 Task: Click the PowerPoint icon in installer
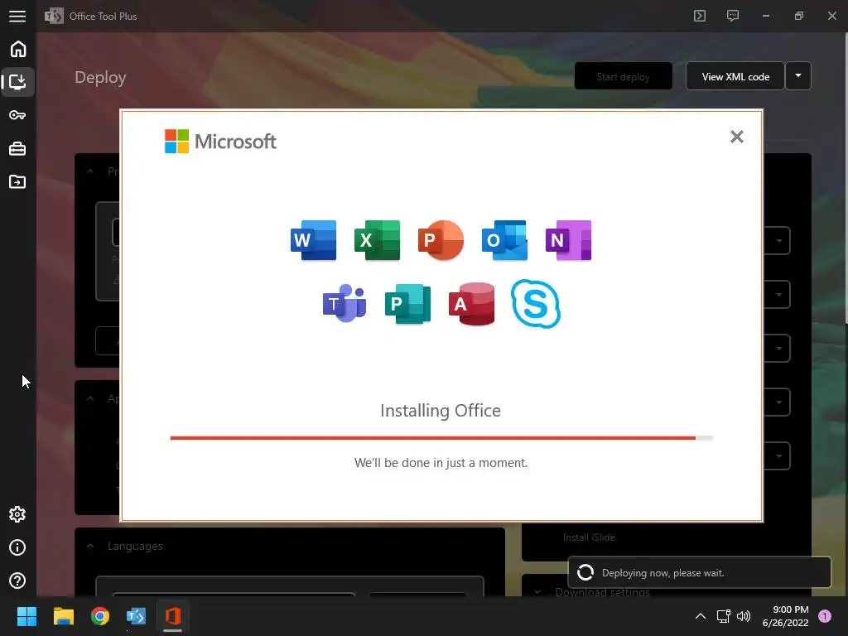pyautogui.click(x=441, y=240)
